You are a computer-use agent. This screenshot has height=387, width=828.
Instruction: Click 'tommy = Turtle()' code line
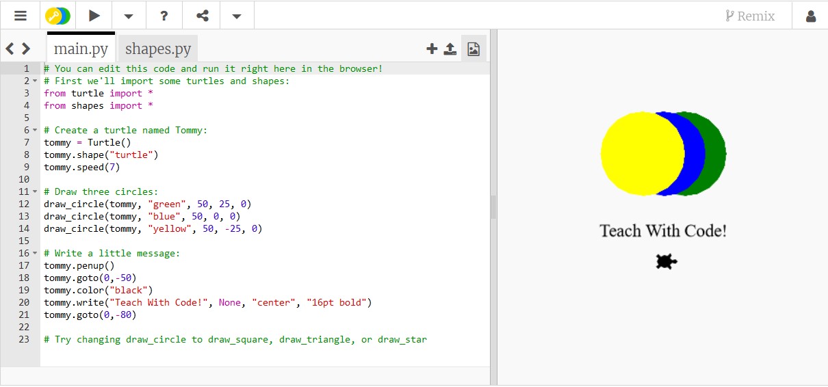[88, 142]
